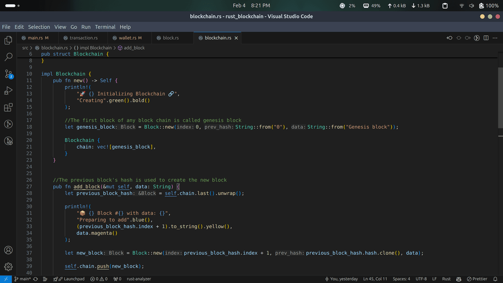
Task: Change Spaces: 4 indentation setting
Action: [401, 279]
